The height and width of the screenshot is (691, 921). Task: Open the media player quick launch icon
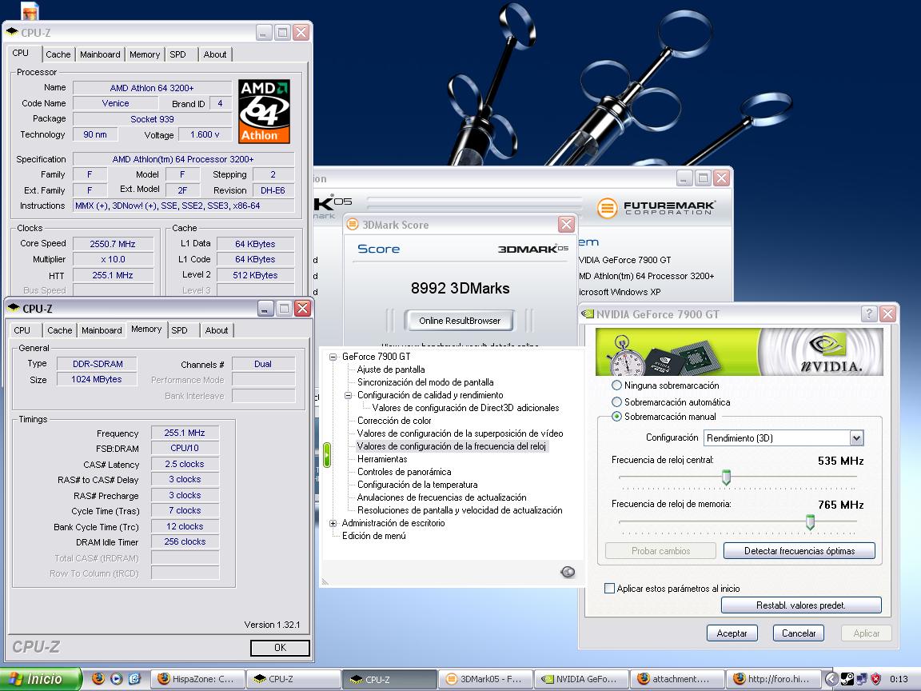coord(116,678)
